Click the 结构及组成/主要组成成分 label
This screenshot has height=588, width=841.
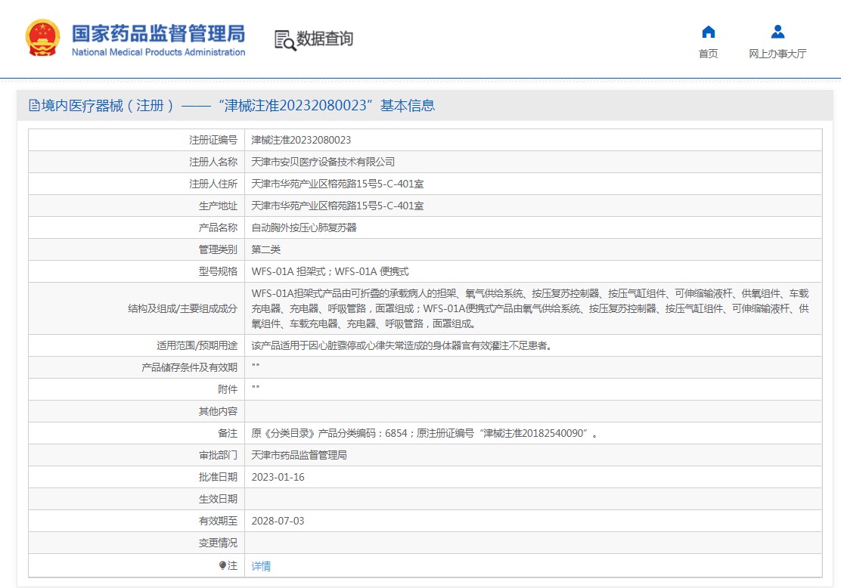click(182, 309)
